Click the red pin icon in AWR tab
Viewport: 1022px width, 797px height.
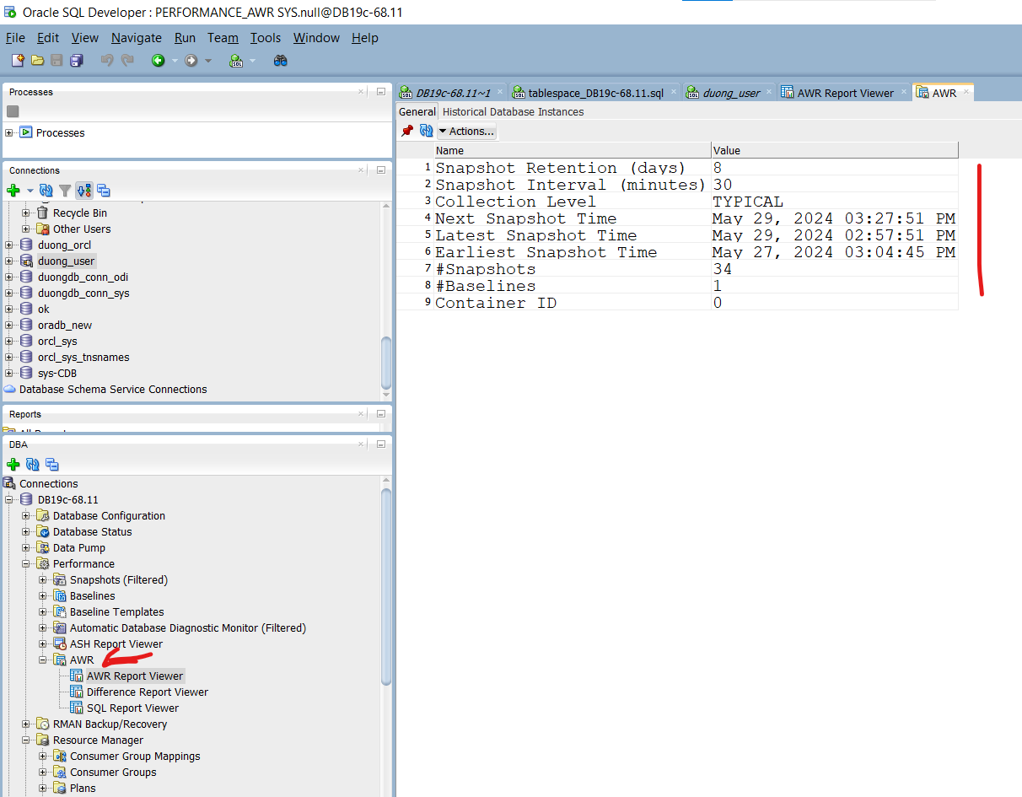coord(407,131)
